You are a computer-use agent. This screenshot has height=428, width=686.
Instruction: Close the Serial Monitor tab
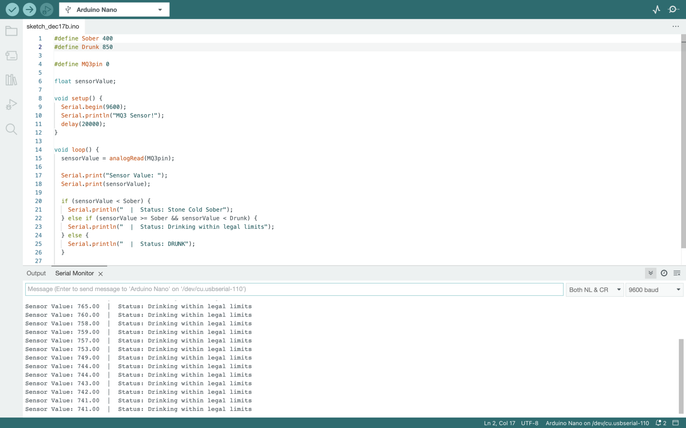pos(101,274)
